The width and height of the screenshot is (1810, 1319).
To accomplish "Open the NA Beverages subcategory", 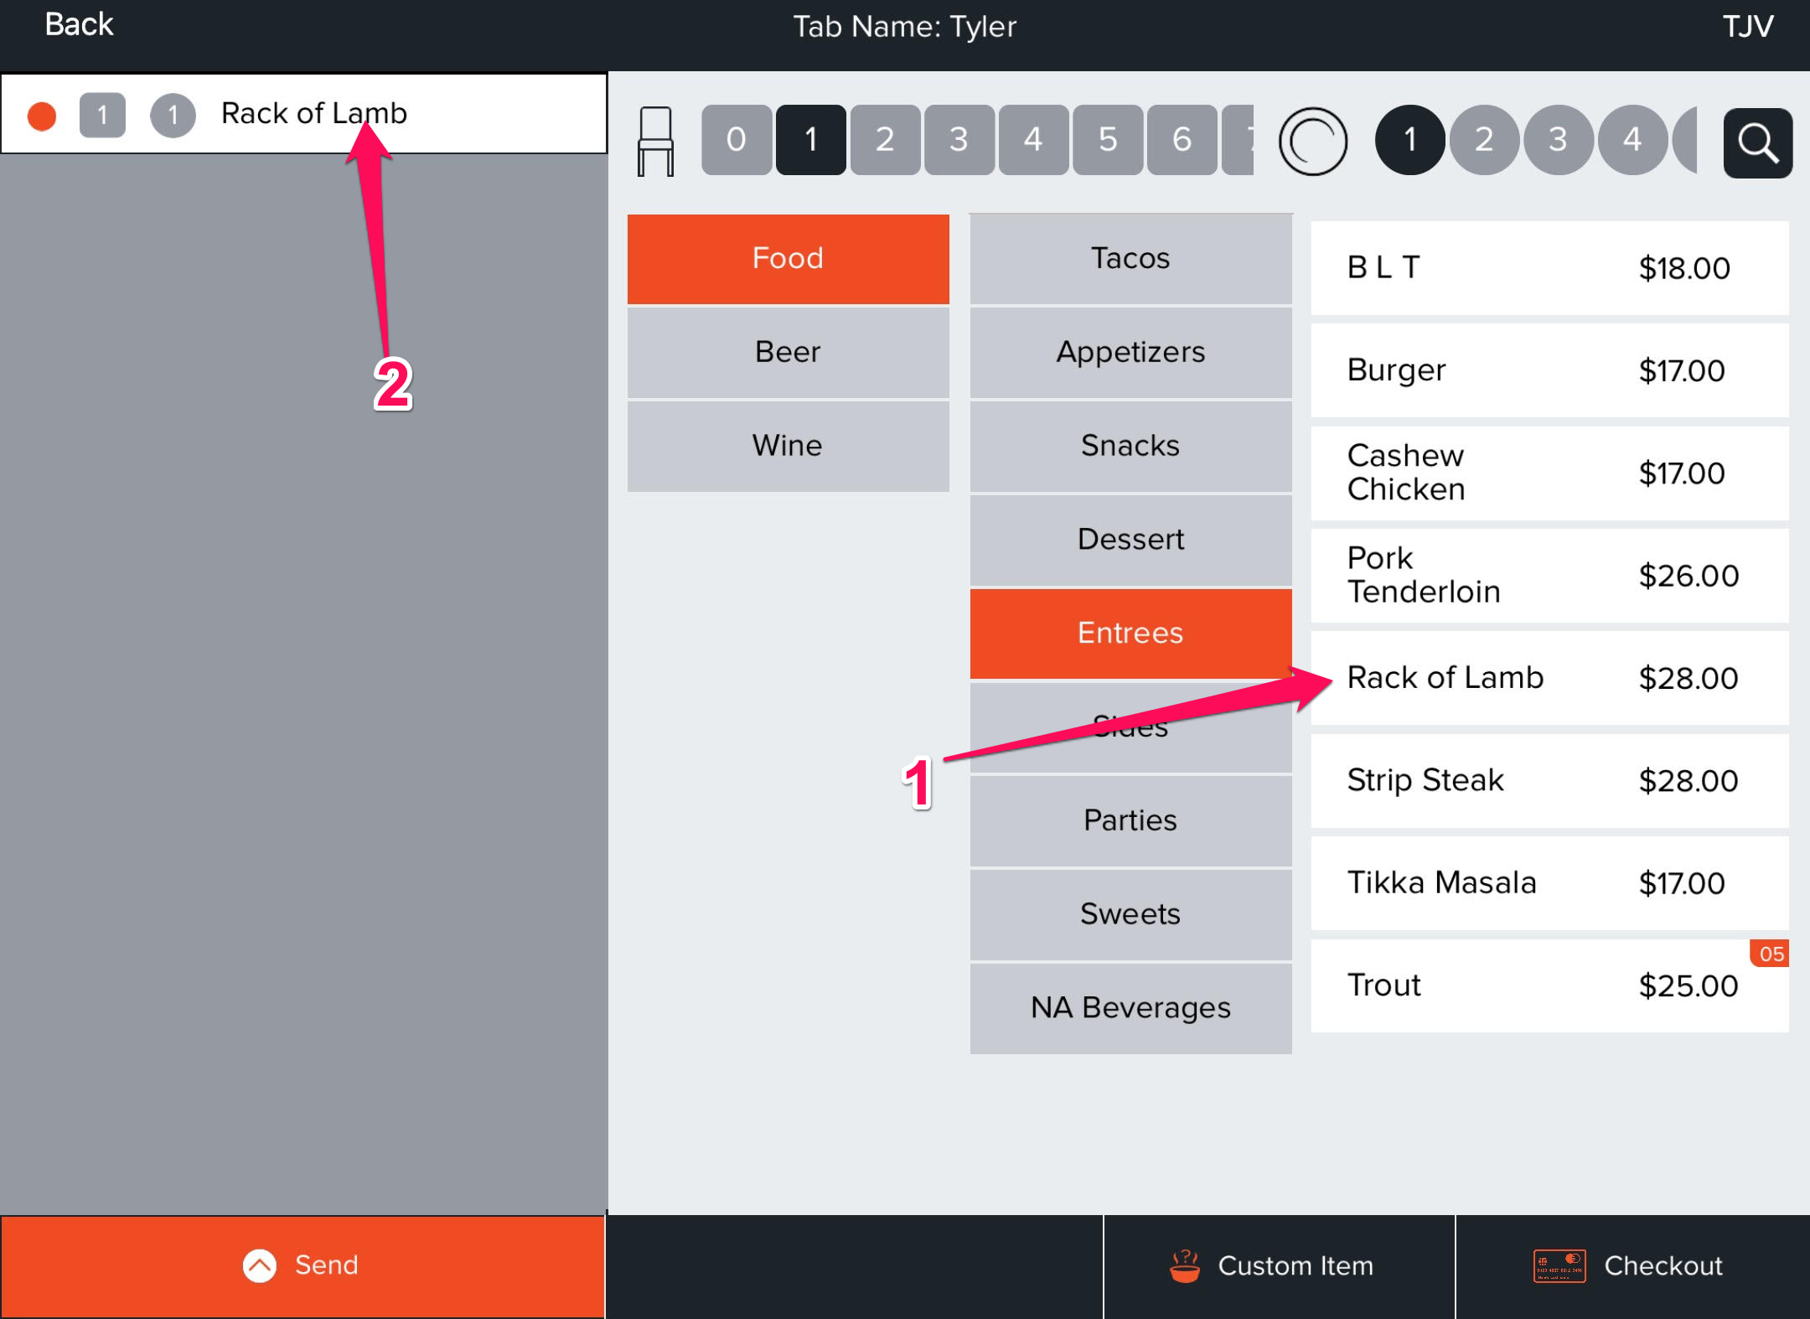I will click(1130, 1008).
